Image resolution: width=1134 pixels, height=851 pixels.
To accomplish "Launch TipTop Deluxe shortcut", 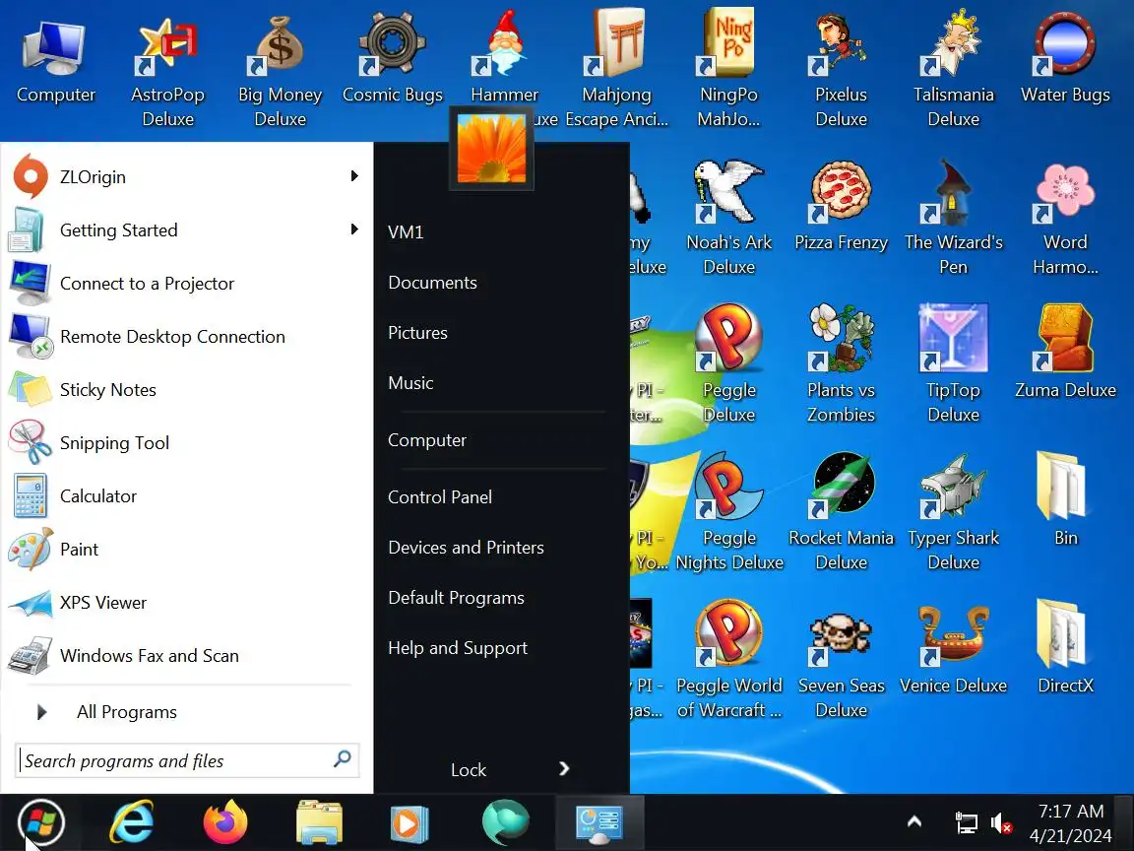I will (953, 365).
